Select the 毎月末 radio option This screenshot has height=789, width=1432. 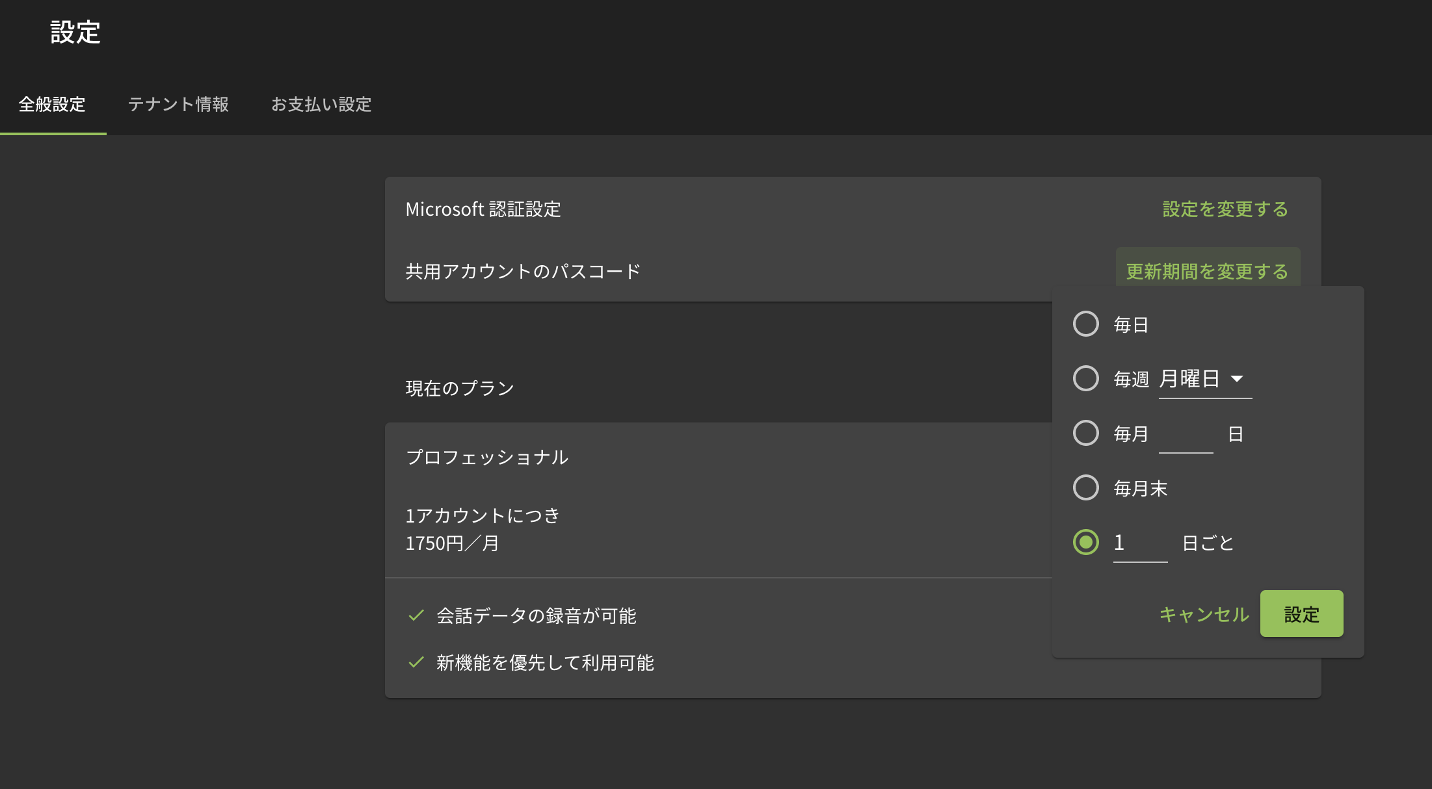[1085, 487]
